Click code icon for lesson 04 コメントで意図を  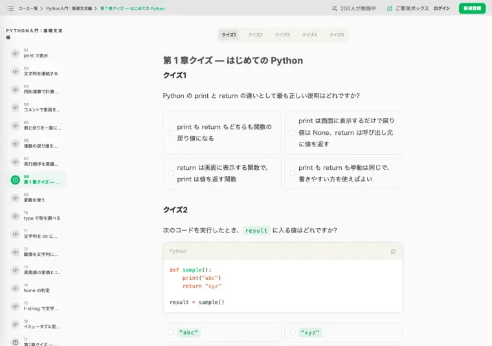click(15, 108)
